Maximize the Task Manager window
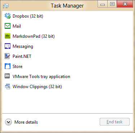 pos(112,4)
